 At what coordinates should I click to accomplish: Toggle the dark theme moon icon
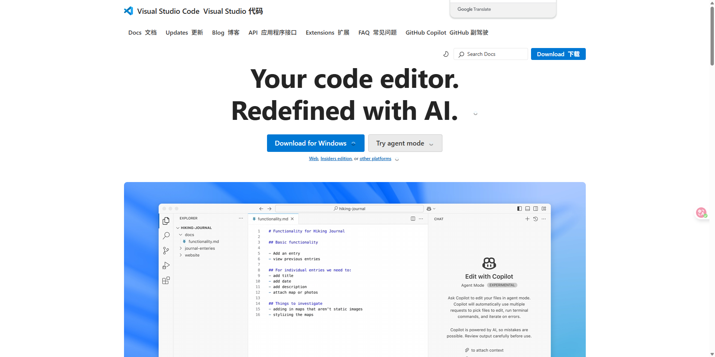click(x=446, y=54)
